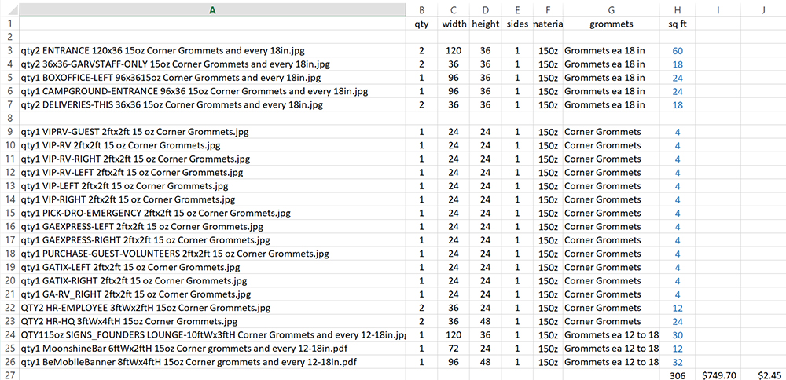Click width 120 in the ENTRANCE row
786x380 pixels.
click(454, 50)
